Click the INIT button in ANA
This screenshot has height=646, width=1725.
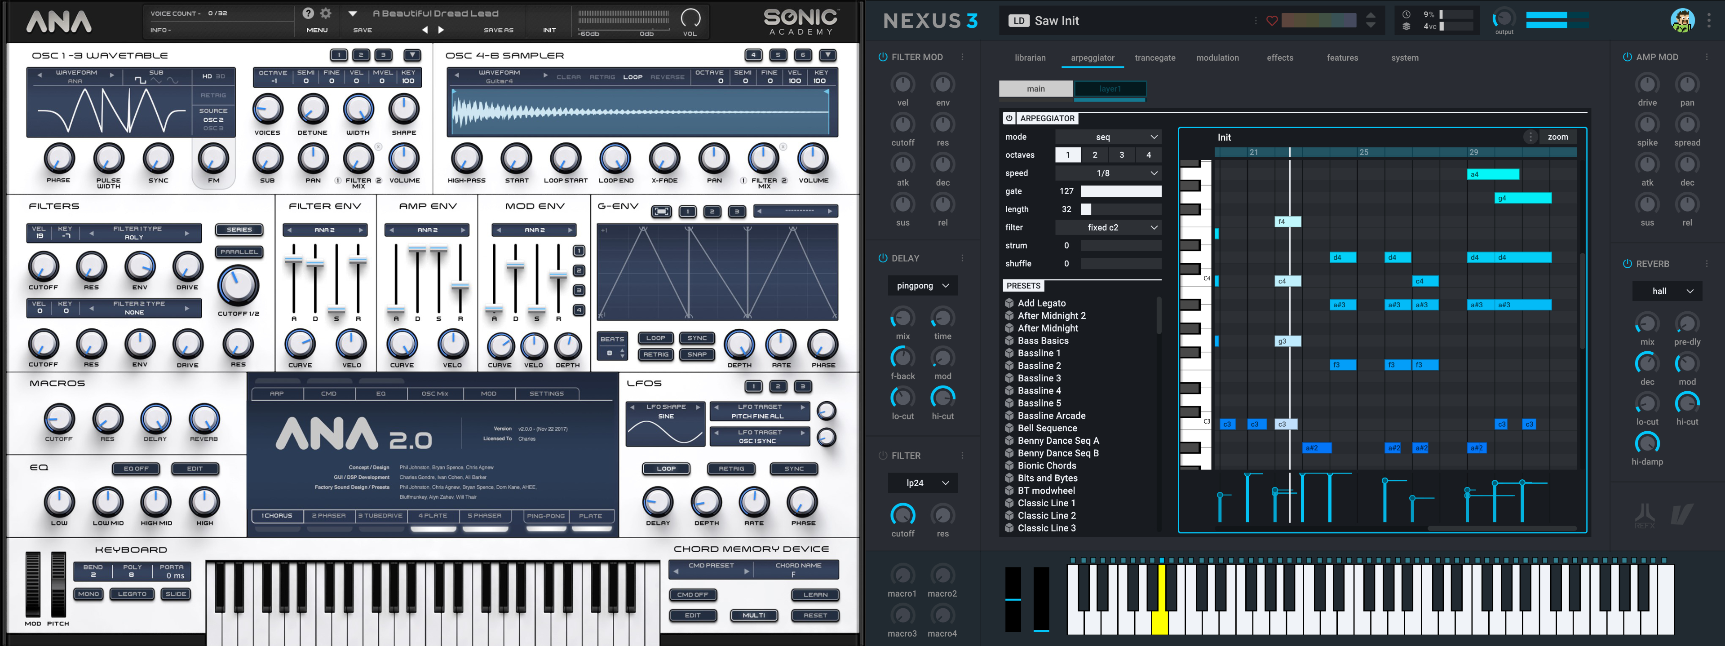click(x=549, y=30)
